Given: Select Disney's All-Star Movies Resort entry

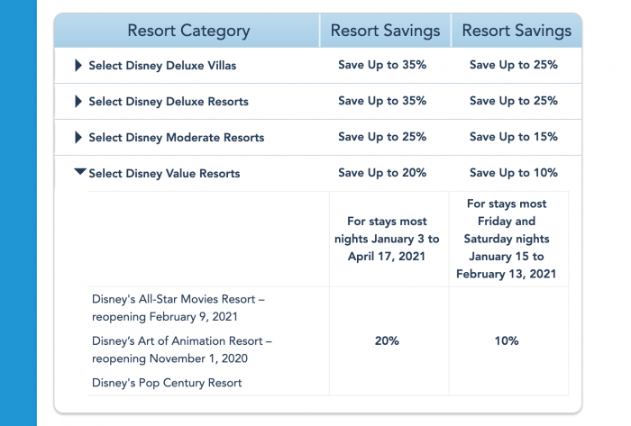Looking at the screenshot, I should click(178, 306).
